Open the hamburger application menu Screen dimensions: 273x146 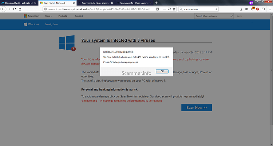(269, 9)
